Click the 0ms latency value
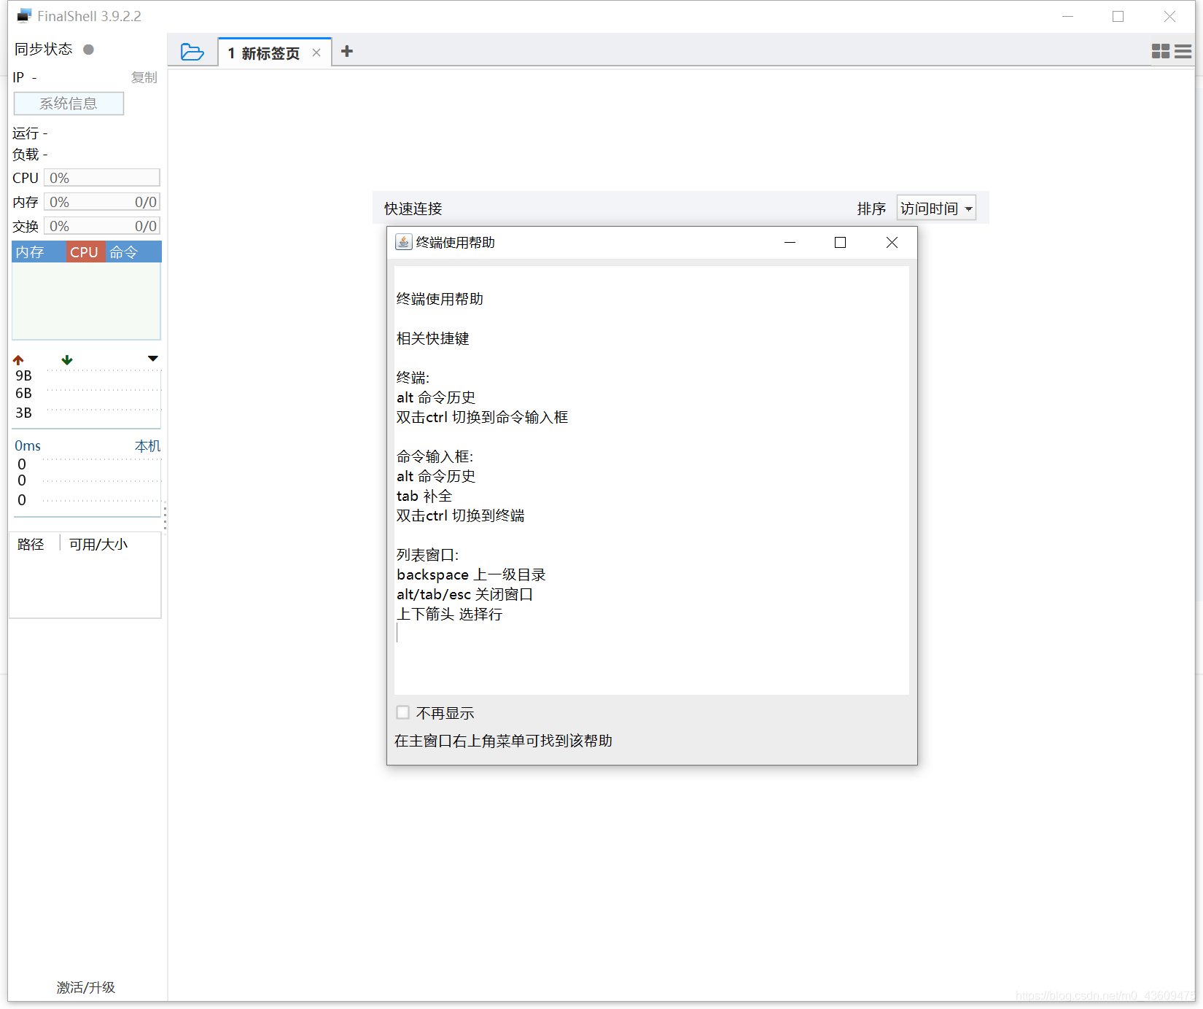The image size is (1203, 1009). [28, 445]
